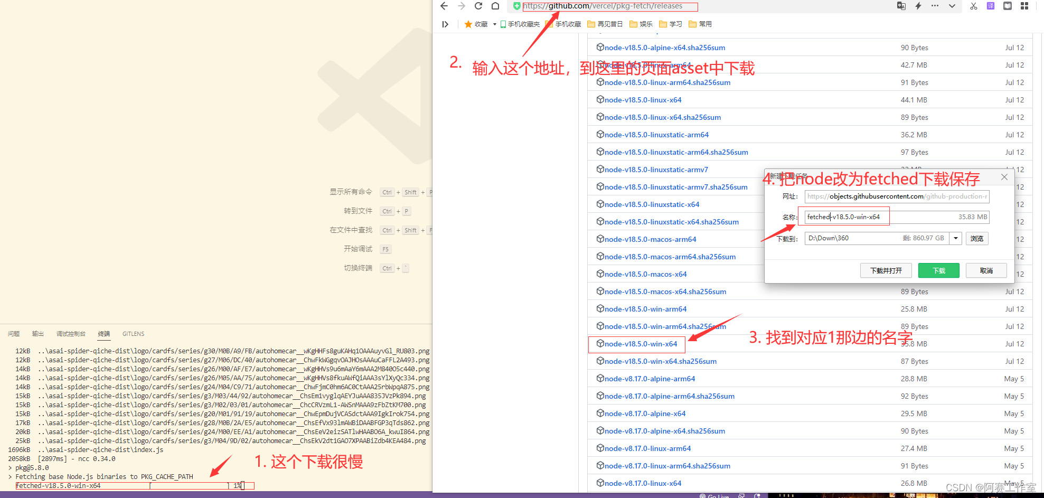
Task: Click the green 下载 button in download dialog
Action: (x=938, y=270)
